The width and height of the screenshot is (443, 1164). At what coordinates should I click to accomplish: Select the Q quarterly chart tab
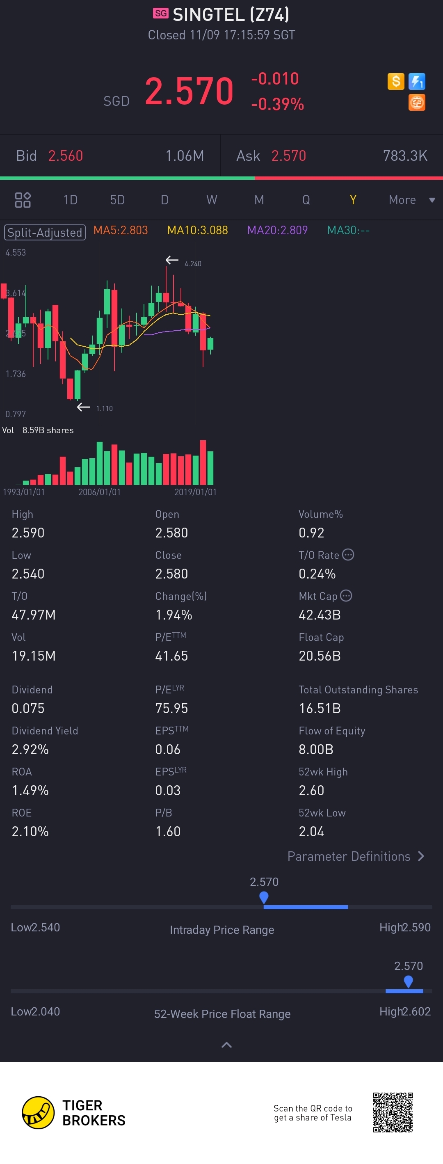pyautogui.click(x=306, y=200)
